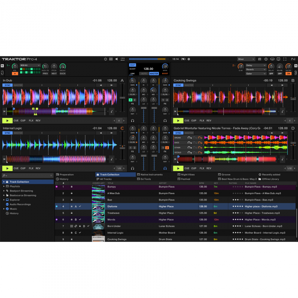Viewport: 298px width, 298px height.
Task: Open the Delay effect selector dropdown
Action: point(256,66)
